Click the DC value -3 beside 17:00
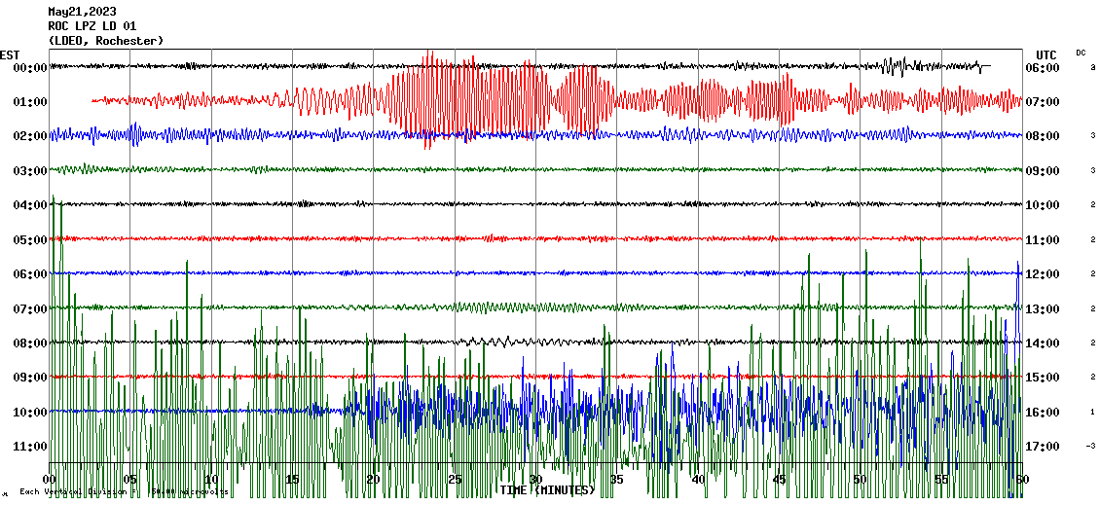 [1090, 447]
